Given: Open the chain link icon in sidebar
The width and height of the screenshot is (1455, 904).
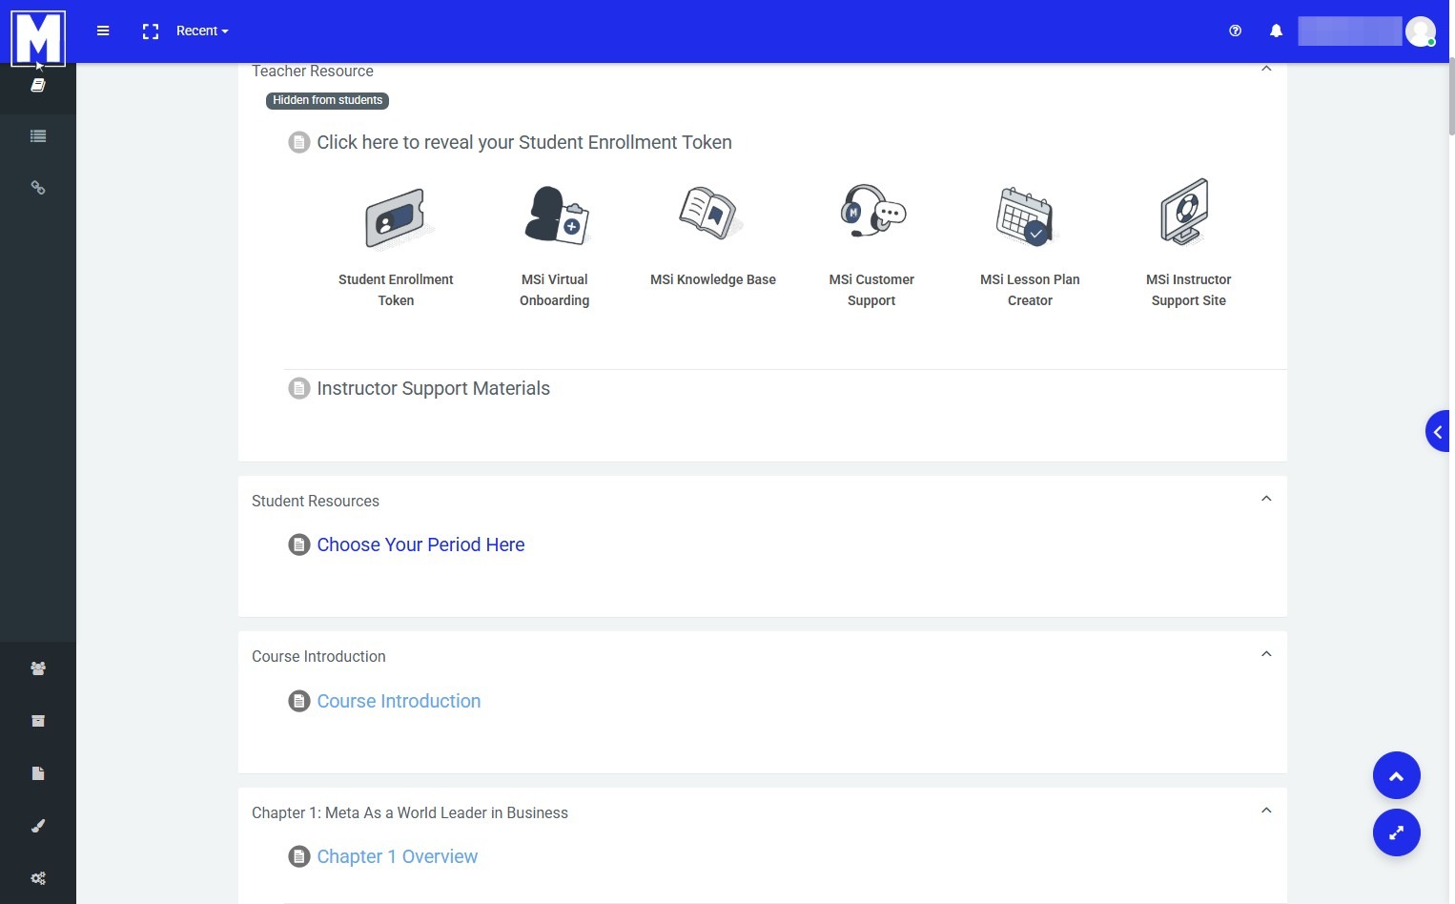Looking at the screenshot, I should click(x=38, y=188).
